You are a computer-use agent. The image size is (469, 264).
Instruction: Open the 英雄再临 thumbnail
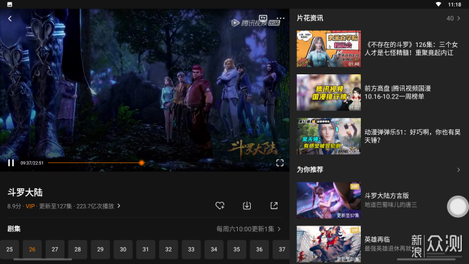(329, 244)
